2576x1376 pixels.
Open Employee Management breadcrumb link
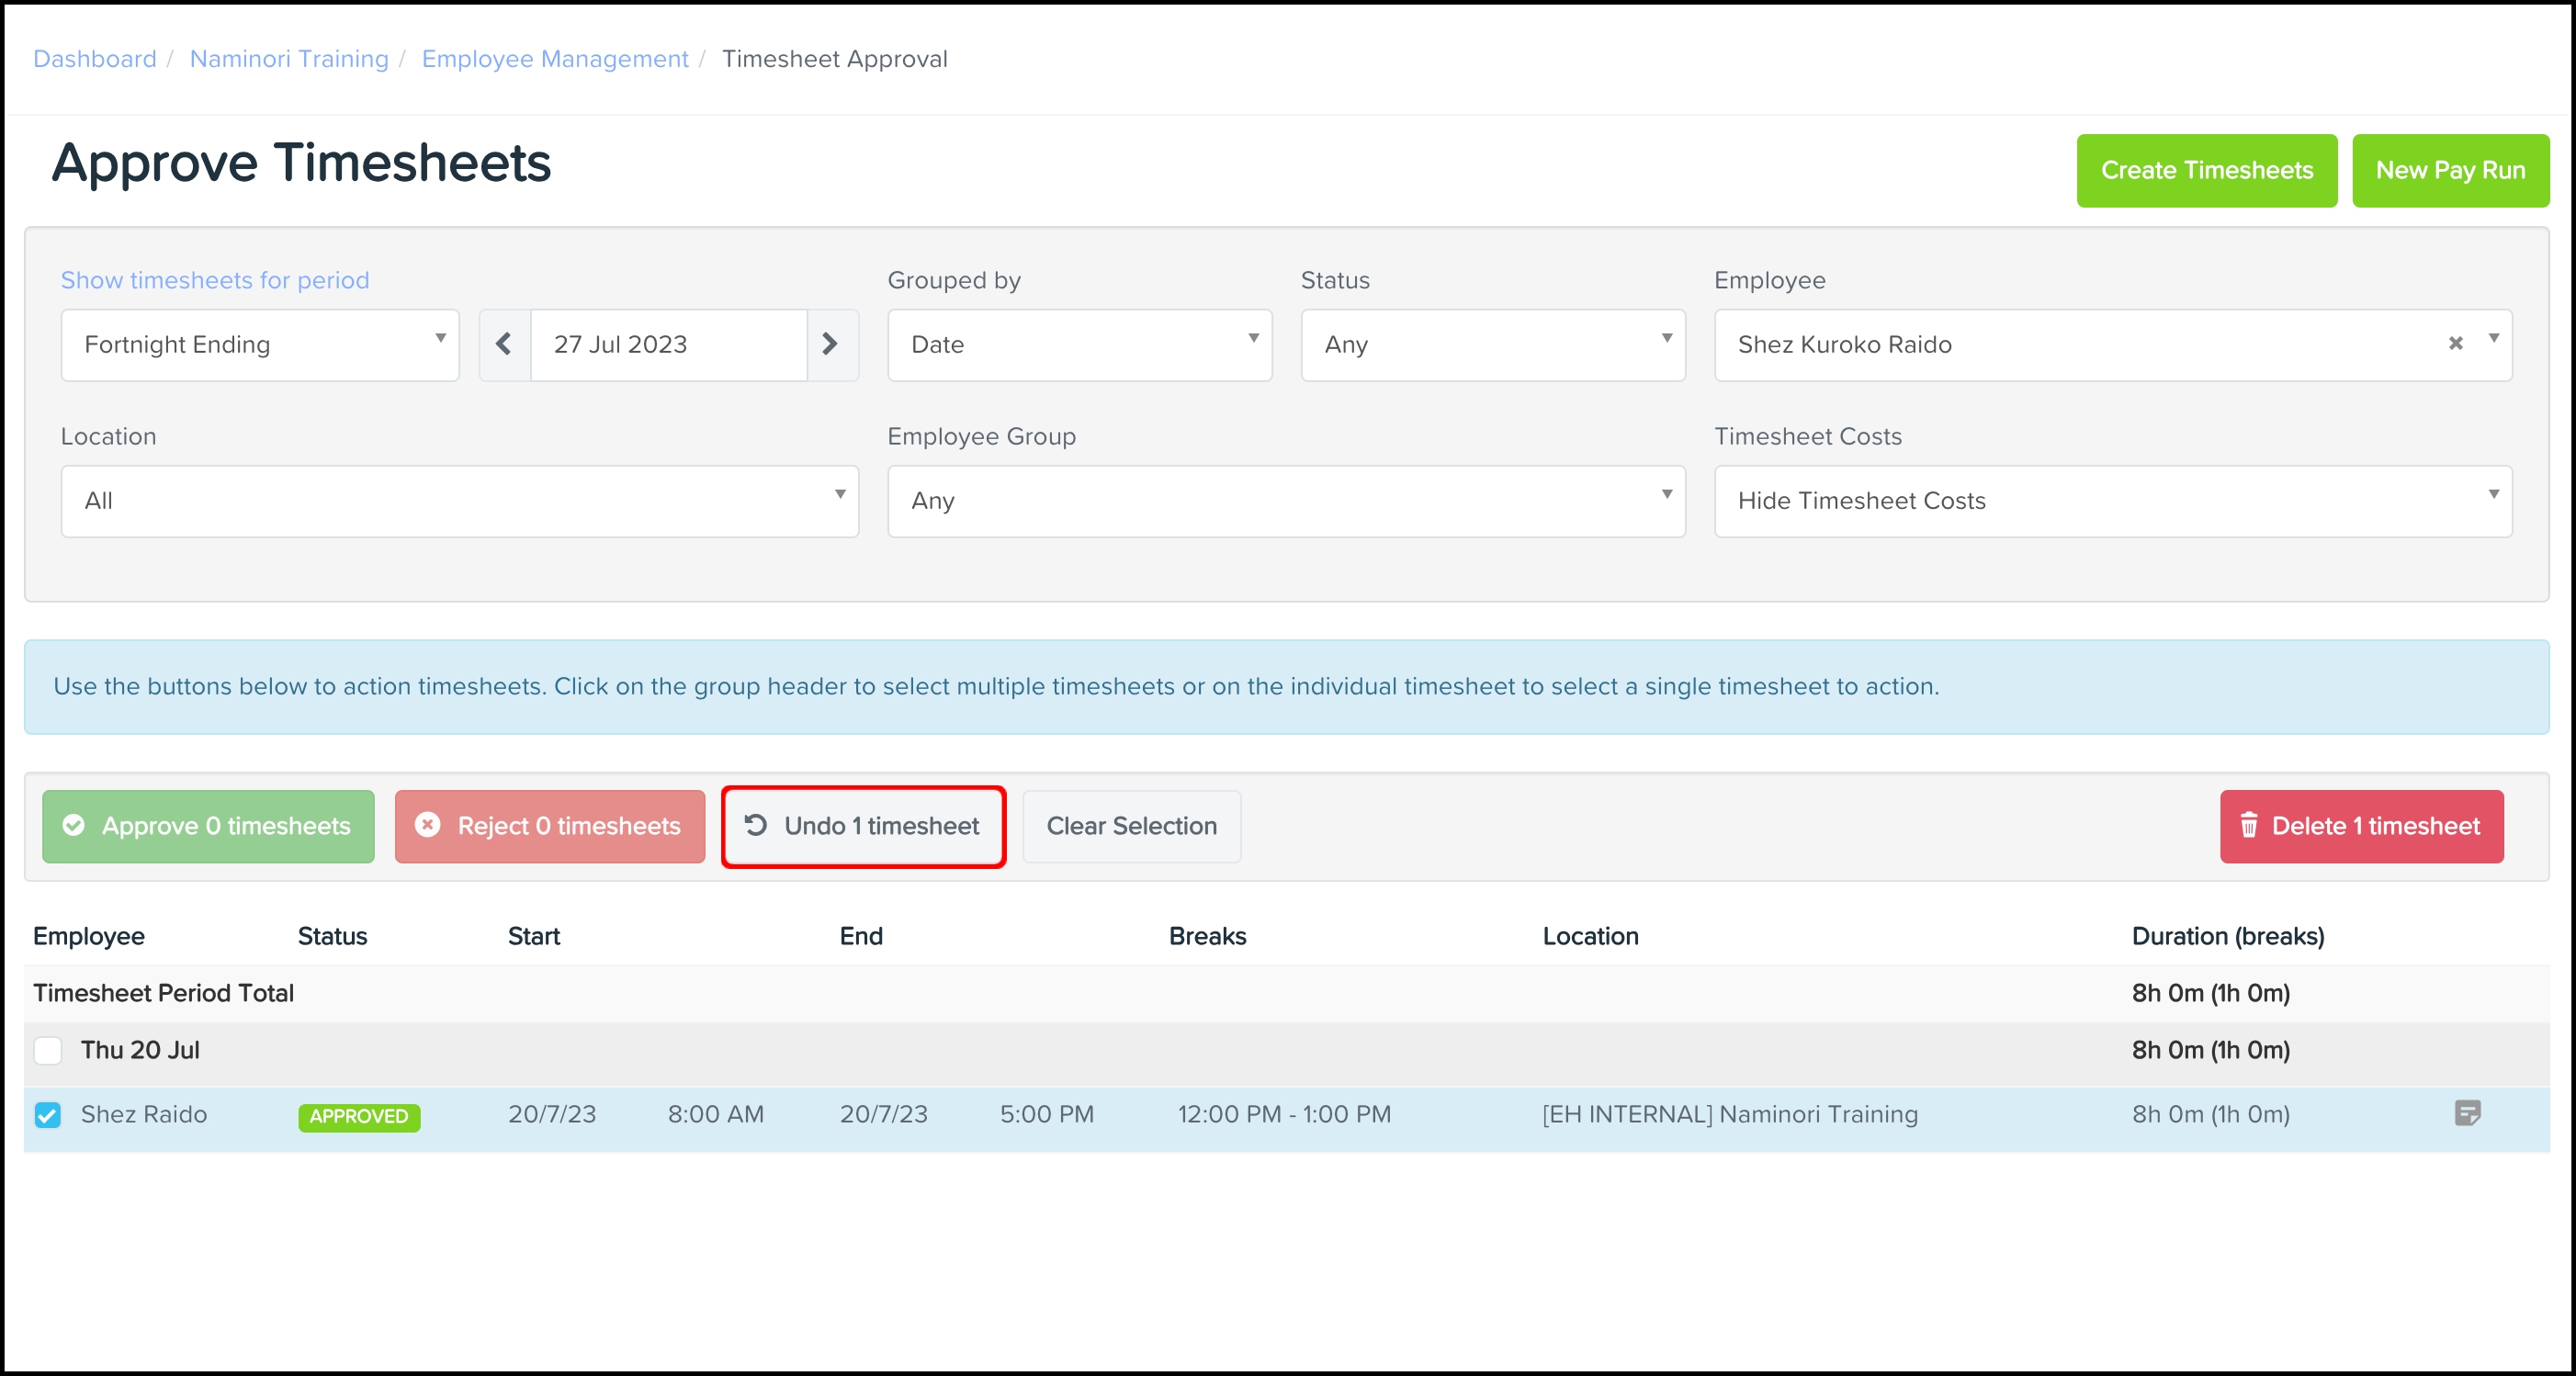pyautogui.click(x=555, y=59)
